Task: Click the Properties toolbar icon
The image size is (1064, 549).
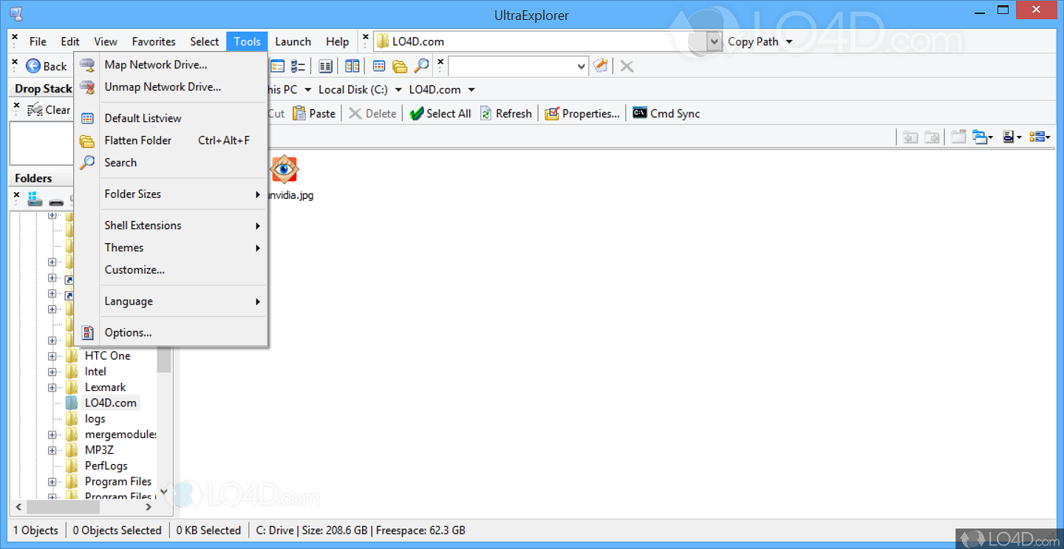Action: [x=552, y=114]
